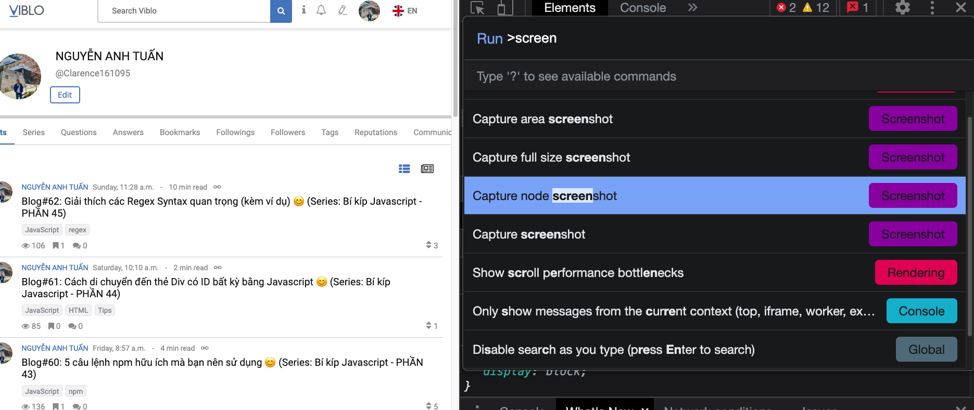Click the write post pencil icon

tap(342, 10)
